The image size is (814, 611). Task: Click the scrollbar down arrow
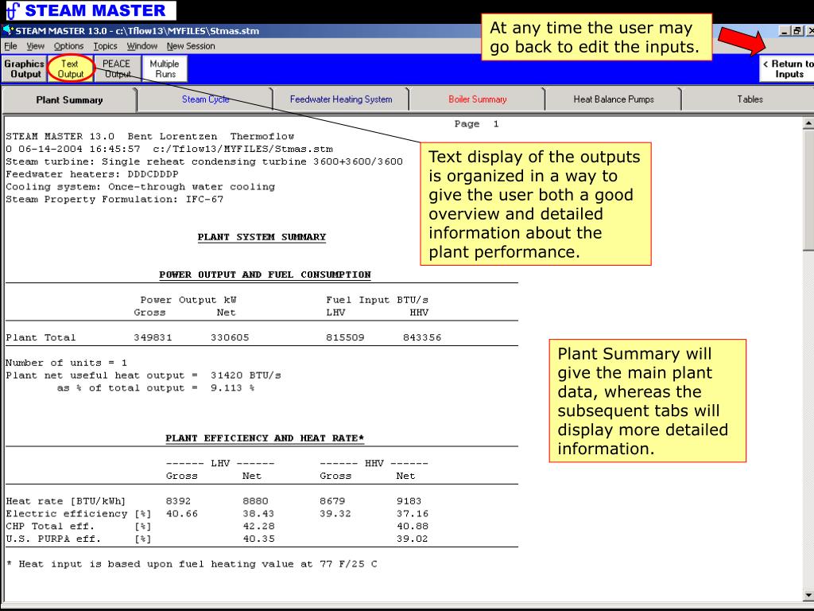tap(808, 595)
